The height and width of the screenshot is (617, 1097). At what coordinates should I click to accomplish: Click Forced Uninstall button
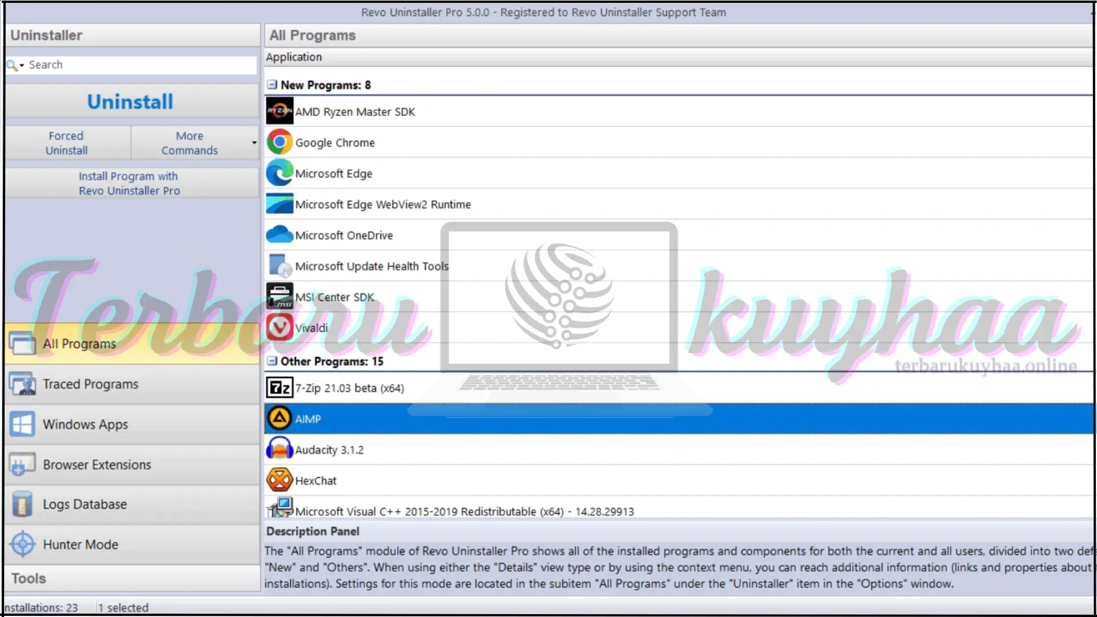66,142
